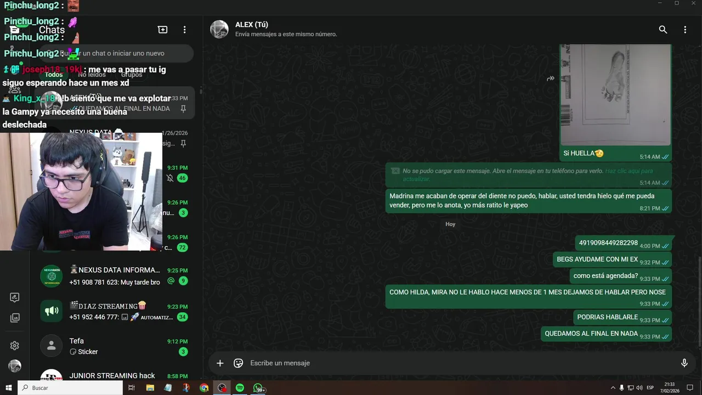Open ALEX (Tú) profile picture in header

pos(219,30)
